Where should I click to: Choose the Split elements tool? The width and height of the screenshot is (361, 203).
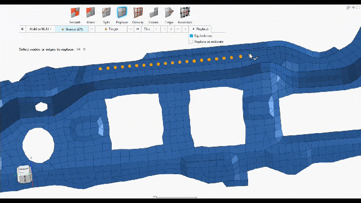[x=106, y=12]
